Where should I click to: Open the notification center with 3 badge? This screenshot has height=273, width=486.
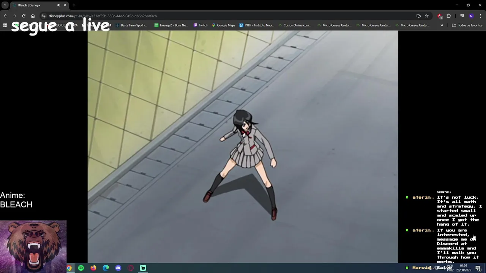pyautogui.click(x=478, y=268)
